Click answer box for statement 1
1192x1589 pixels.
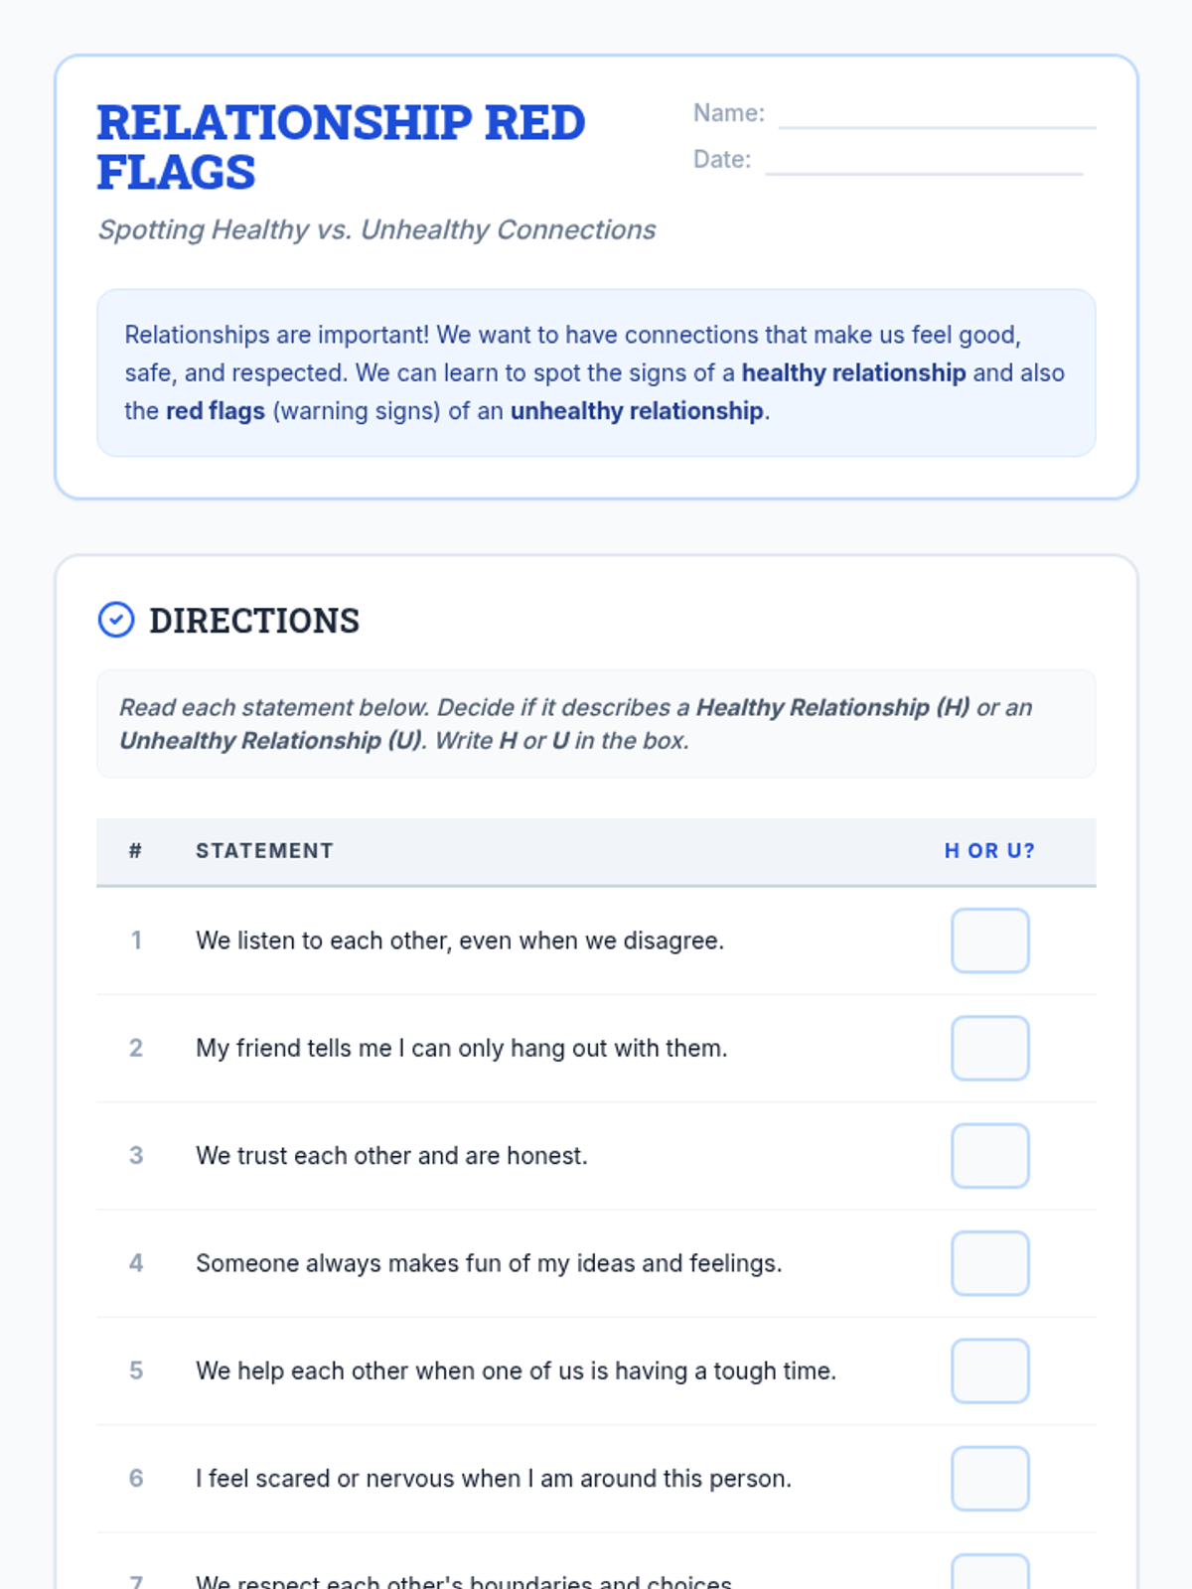tap(989, 940)
